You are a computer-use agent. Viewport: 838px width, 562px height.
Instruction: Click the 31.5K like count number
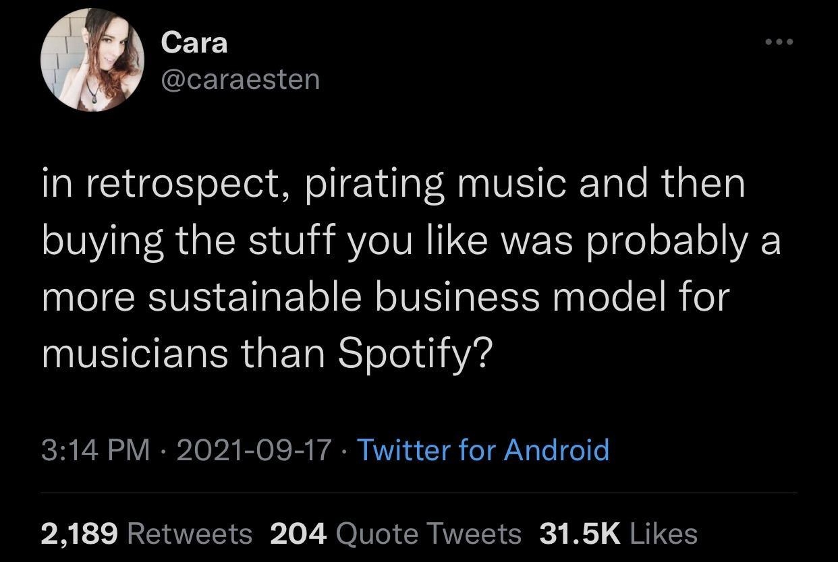click(x=580, y=534)
